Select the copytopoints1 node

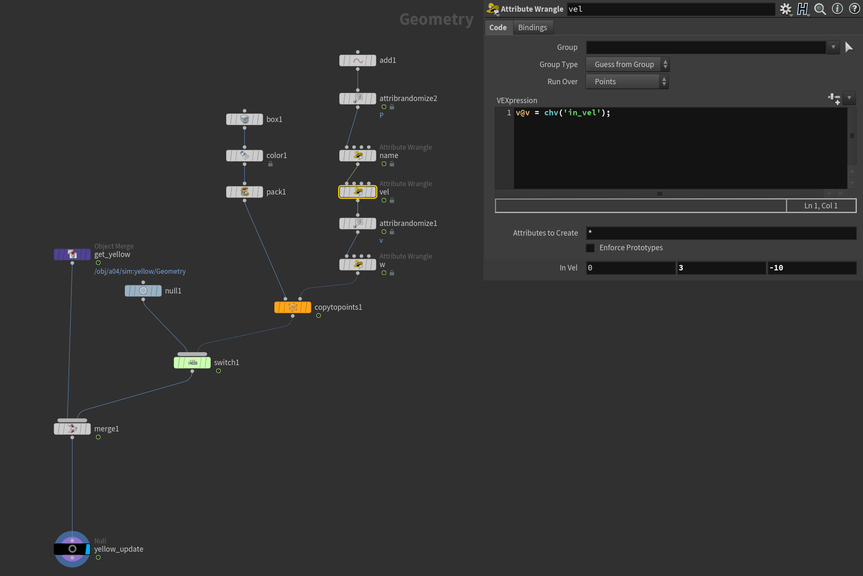pyautogui.click(x=293, y=307)
